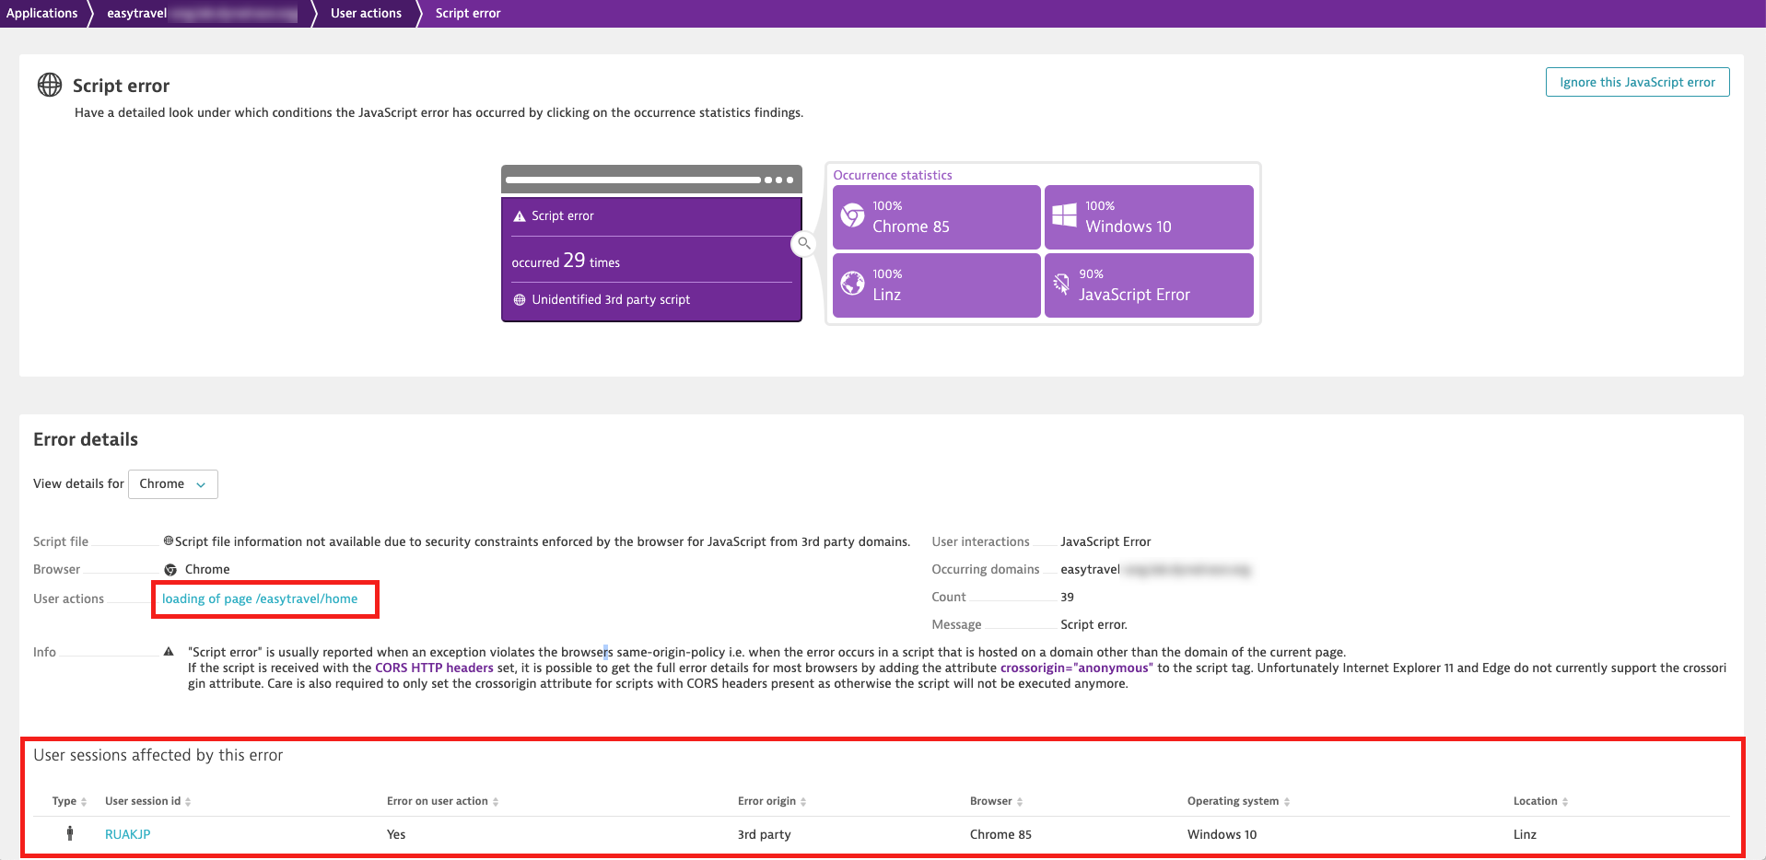Select the Chrome 85 occurrence tile

click(x=937, y=217)
